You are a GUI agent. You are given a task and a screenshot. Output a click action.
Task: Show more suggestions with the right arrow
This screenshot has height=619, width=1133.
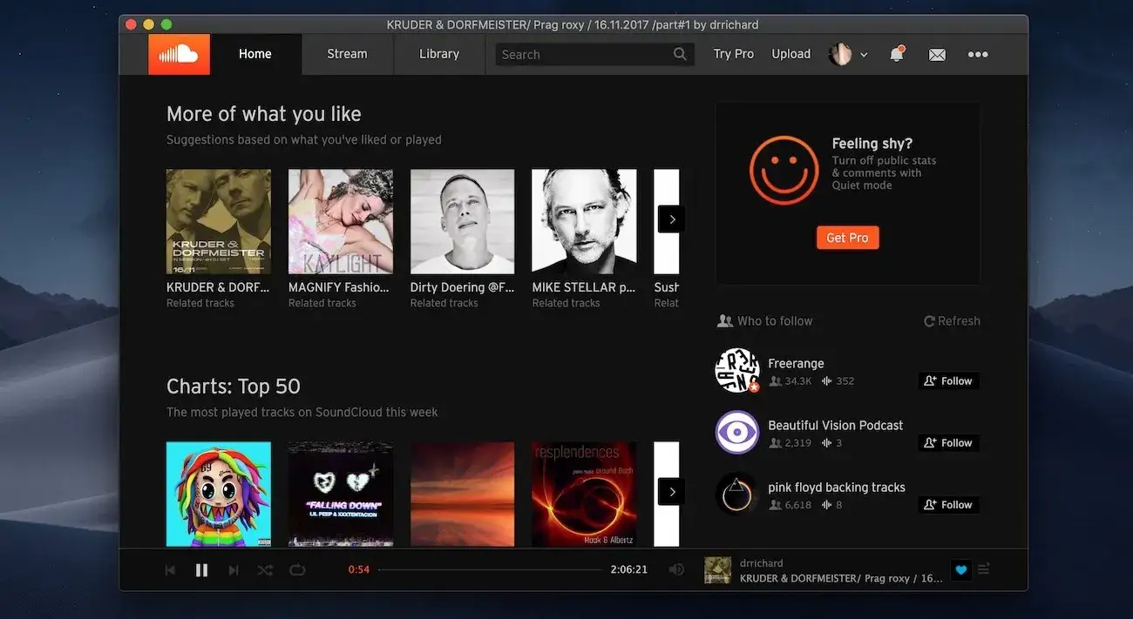click(x=671, y=219)
